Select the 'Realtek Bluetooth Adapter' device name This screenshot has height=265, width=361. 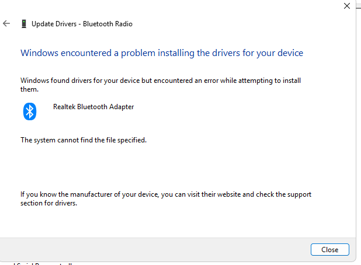(93, 107)
